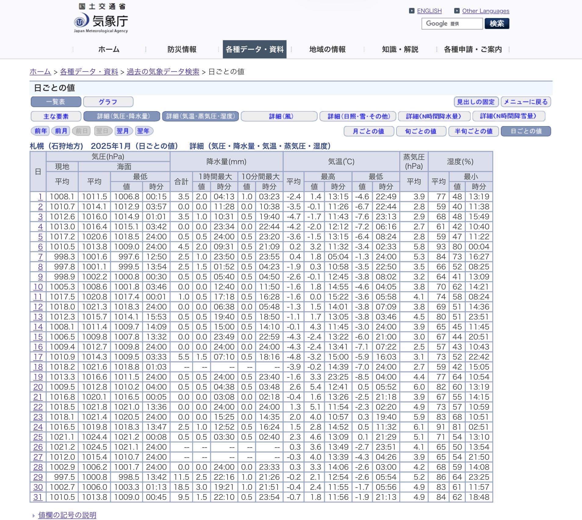Screen dimensions: 582x520
Task: Open the Other Languages link
Action: (486, 11)
